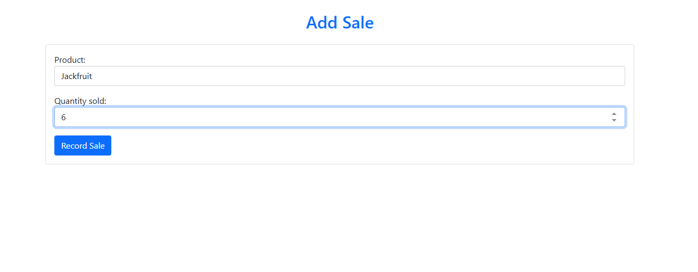Decrease quantity sold using spinner arrow

click(x=614, y=120)
